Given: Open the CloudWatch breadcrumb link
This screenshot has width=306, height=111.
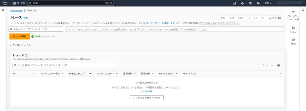Looking at the screenshot, I should tap(16, 10).
